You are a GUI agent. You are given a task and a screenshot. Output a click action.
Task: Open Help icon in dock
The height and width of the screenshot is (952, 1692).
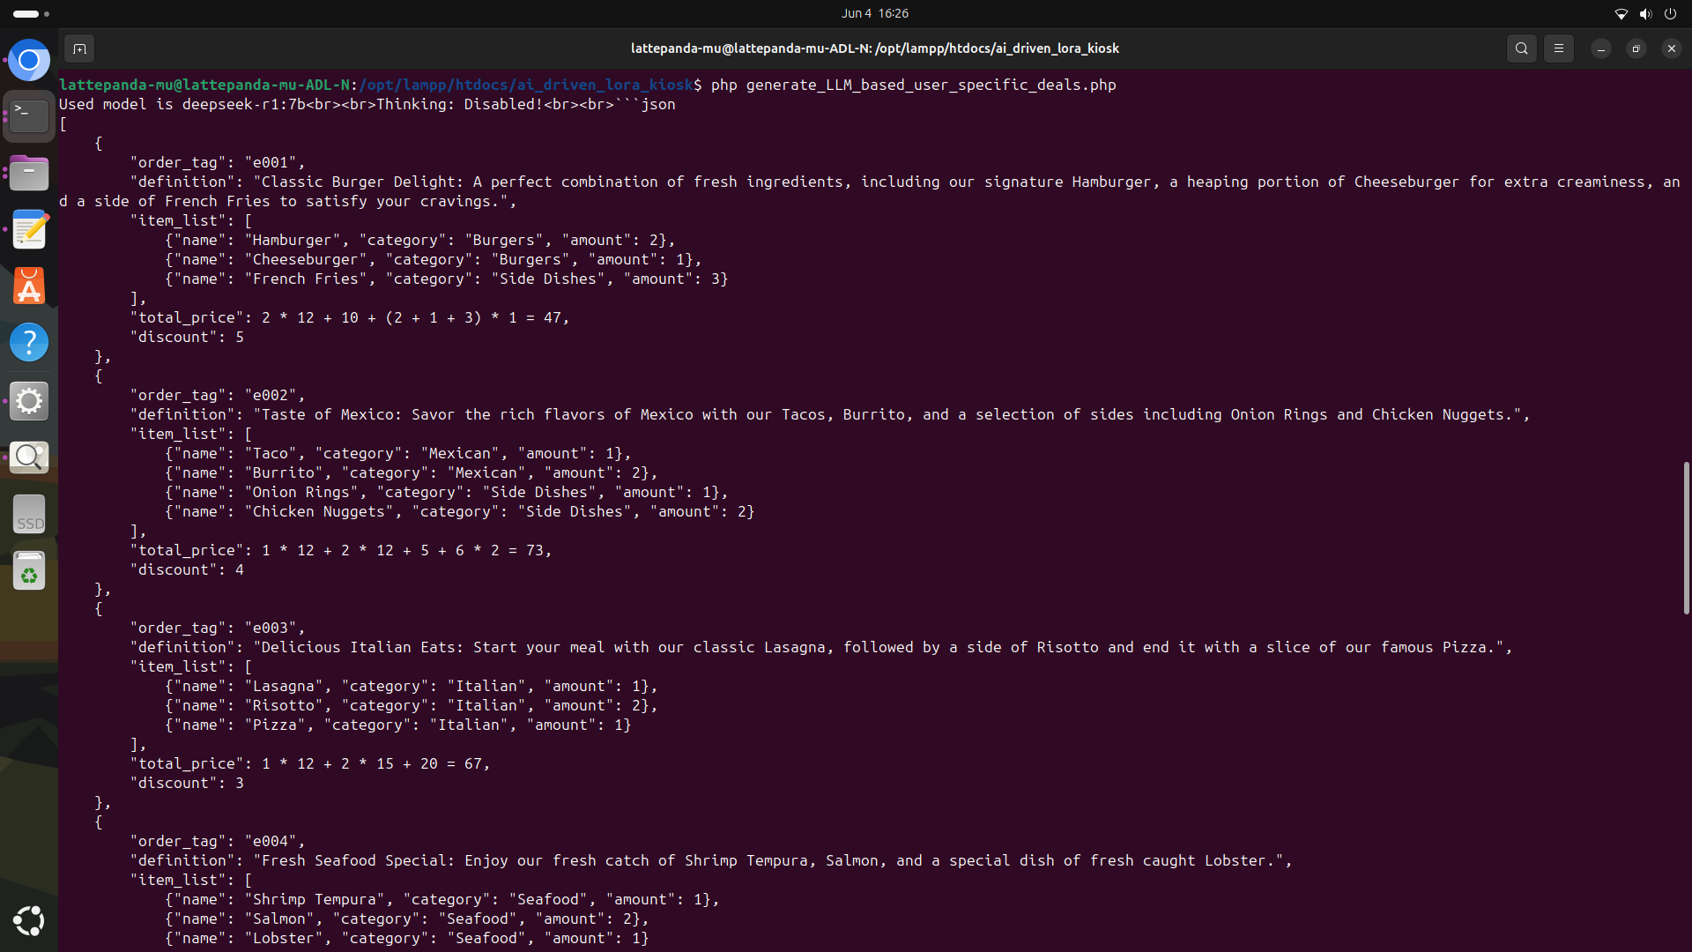pos(29,342)
